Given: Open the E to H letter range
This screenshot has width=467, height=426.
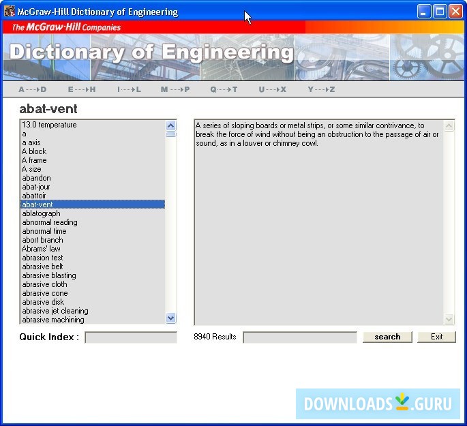Looking at the screenshot, I should tap(82, 89).
